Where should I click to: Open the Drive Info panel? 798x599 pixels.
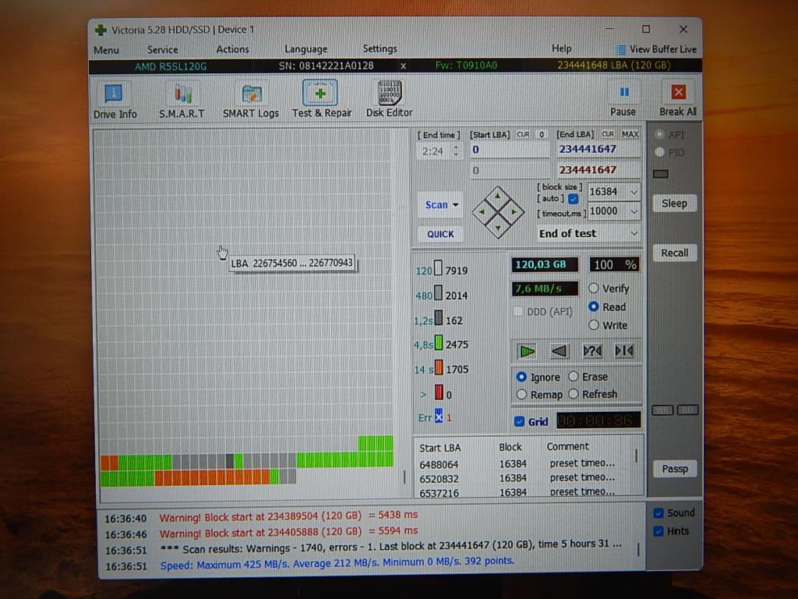115,101
